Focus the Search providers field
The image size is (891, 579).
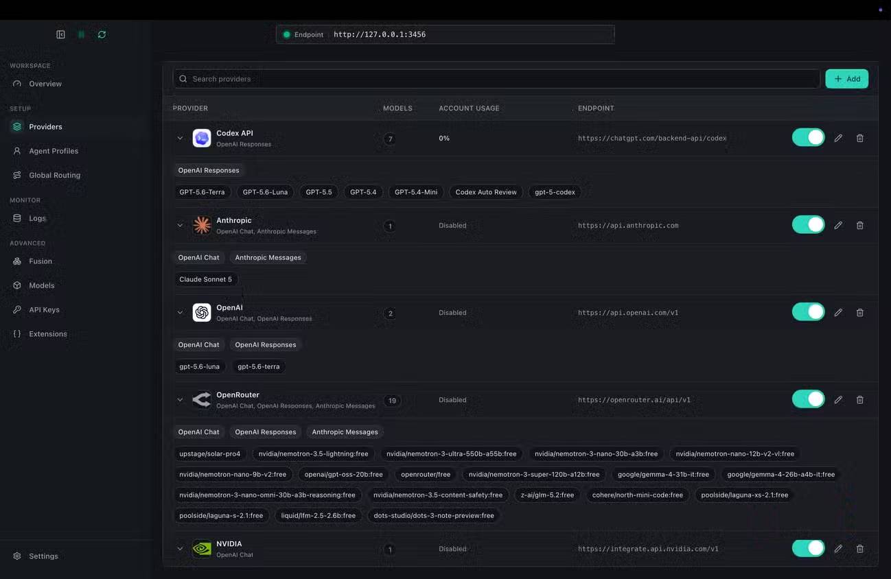click(x=496, y=79)
